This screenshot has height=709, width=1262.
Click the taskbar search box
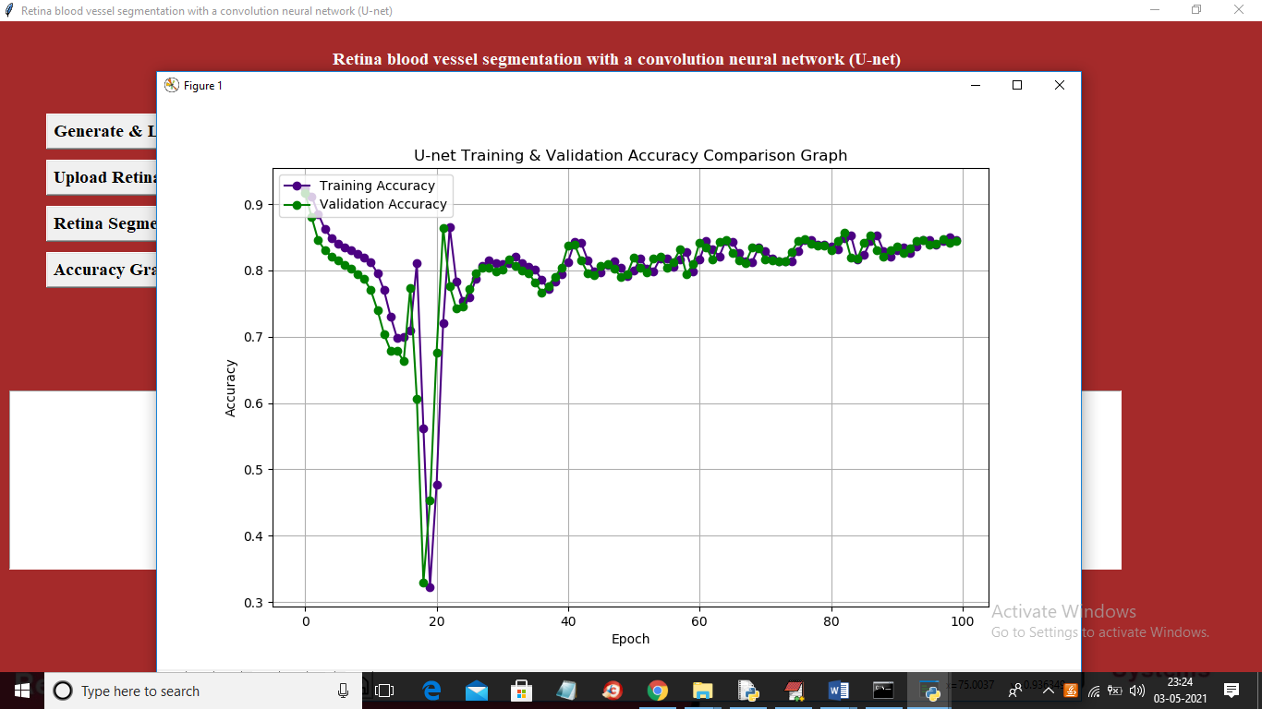(194, 691)
